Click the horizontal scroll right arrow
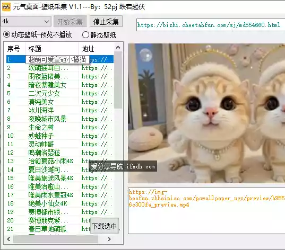 click(x=109, y=239)
